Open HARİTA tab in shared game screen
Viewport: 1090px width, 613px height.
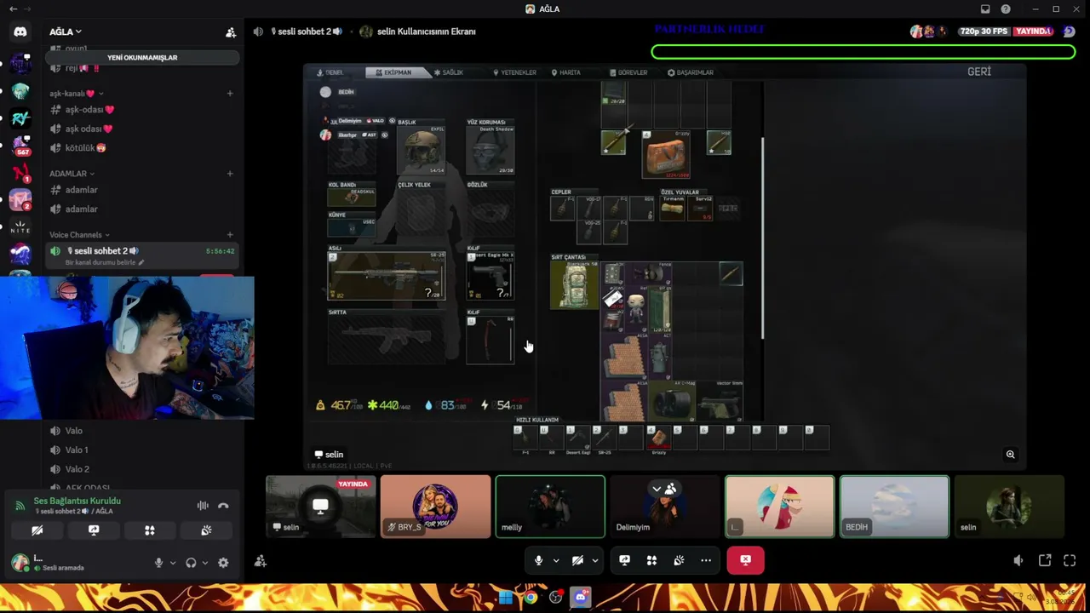(x=566, y=72)
